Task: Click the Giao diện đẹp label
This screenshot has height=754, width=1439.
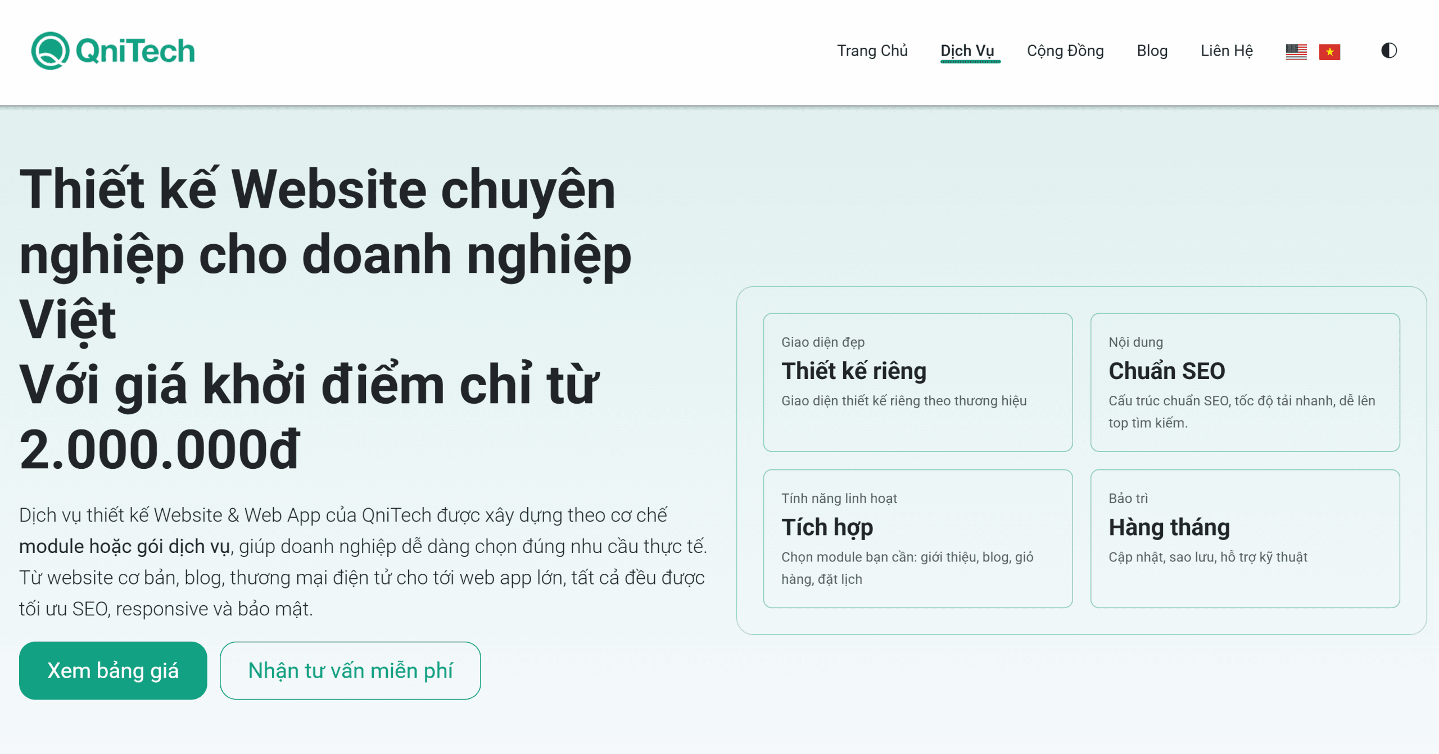Action: (x=822, y=342)
